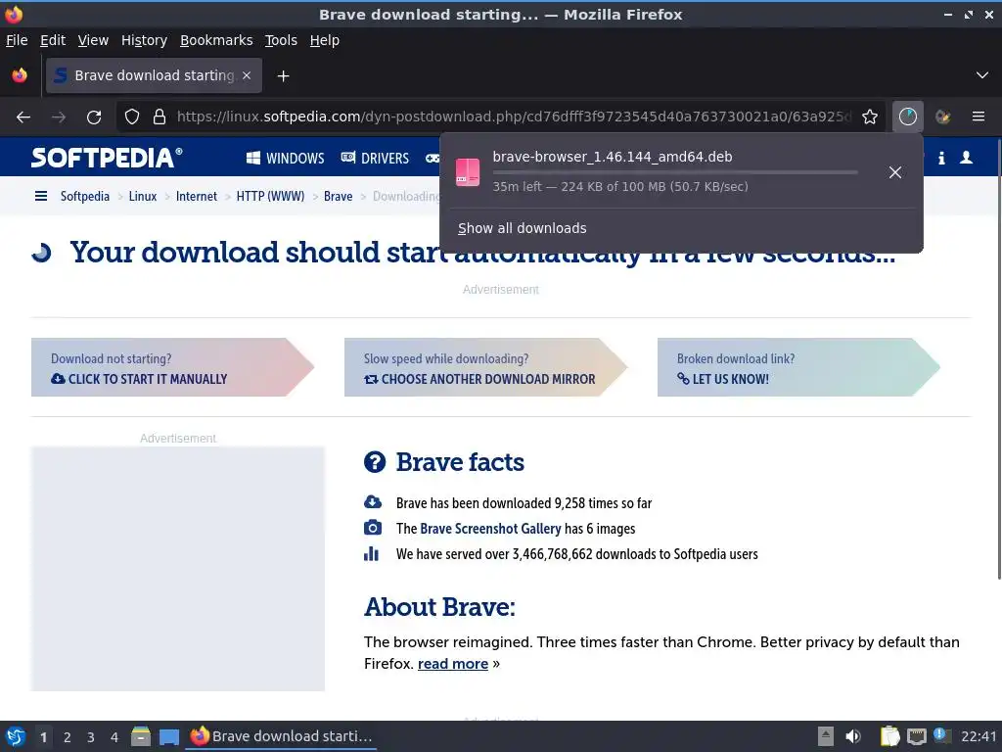Viewport: 1002px width, 752px height.
Task: Click the Softpedia logo
Action: click(107, 158)
